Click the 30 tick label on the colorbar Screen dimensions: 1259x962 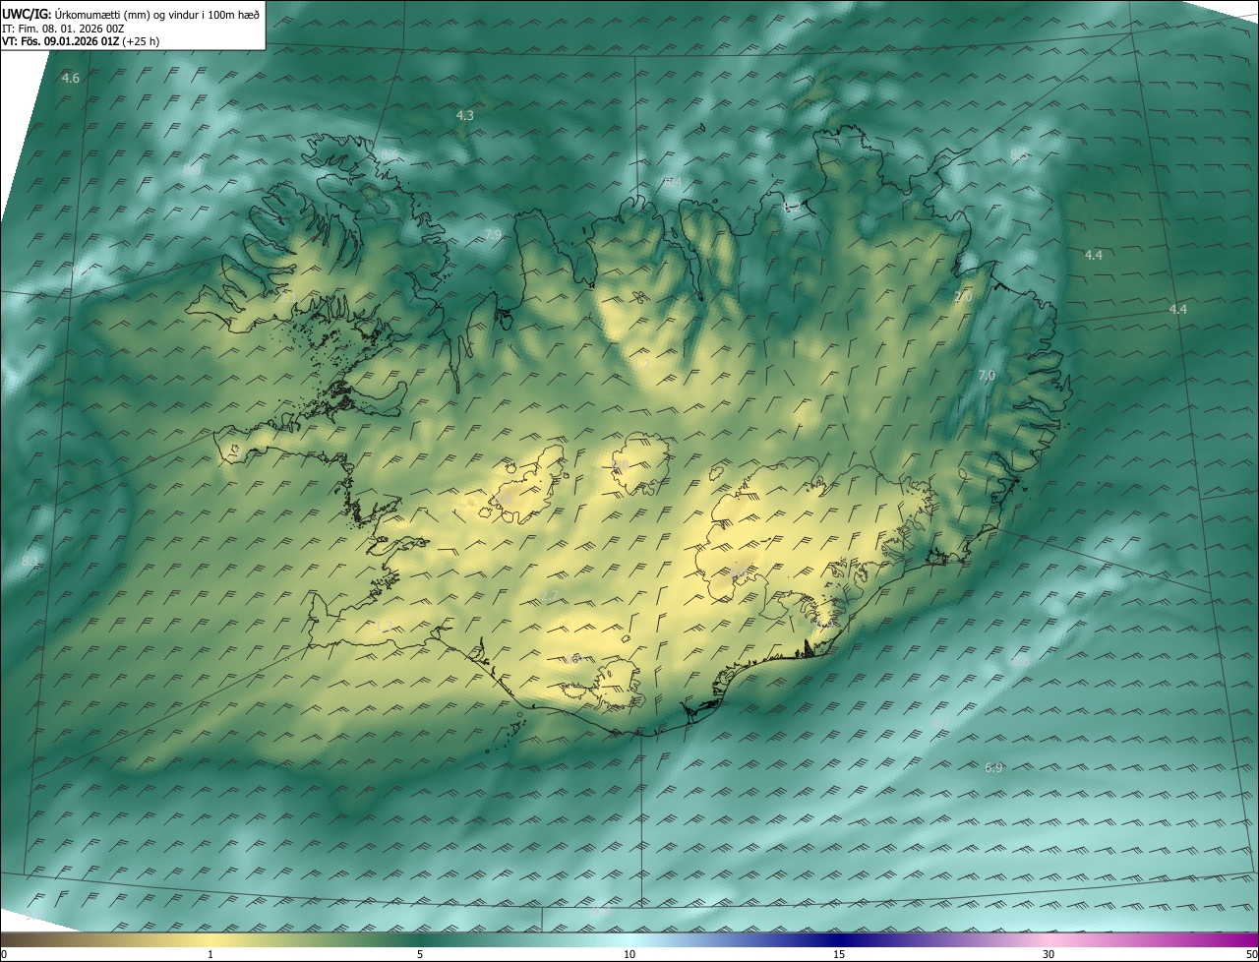coord(1049,954)
